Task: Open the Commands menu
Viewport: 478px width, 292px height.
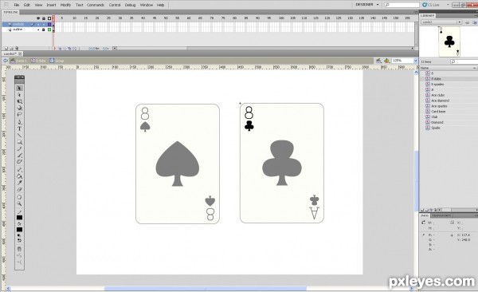Action: tap(96, 5)
